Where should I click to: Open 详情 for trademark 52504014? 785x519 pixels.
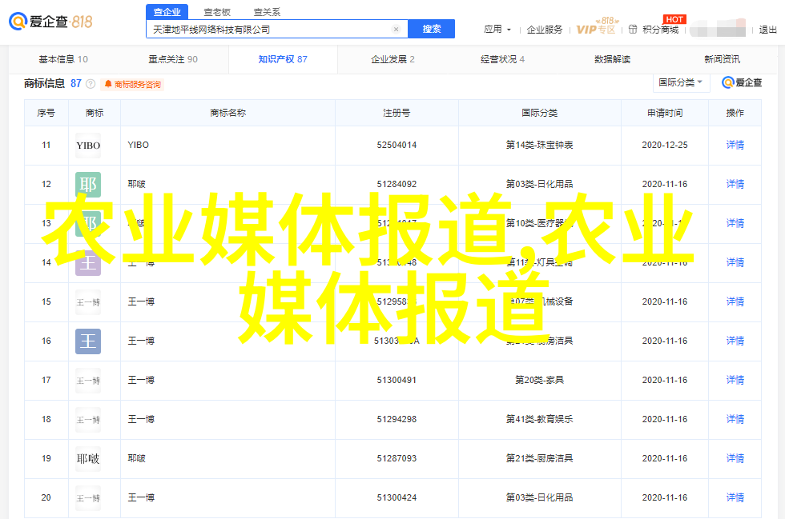pos(735,145)
